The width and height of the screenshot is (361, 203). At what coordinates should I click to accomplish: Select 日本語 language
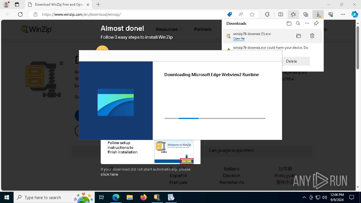pos(285,169)
